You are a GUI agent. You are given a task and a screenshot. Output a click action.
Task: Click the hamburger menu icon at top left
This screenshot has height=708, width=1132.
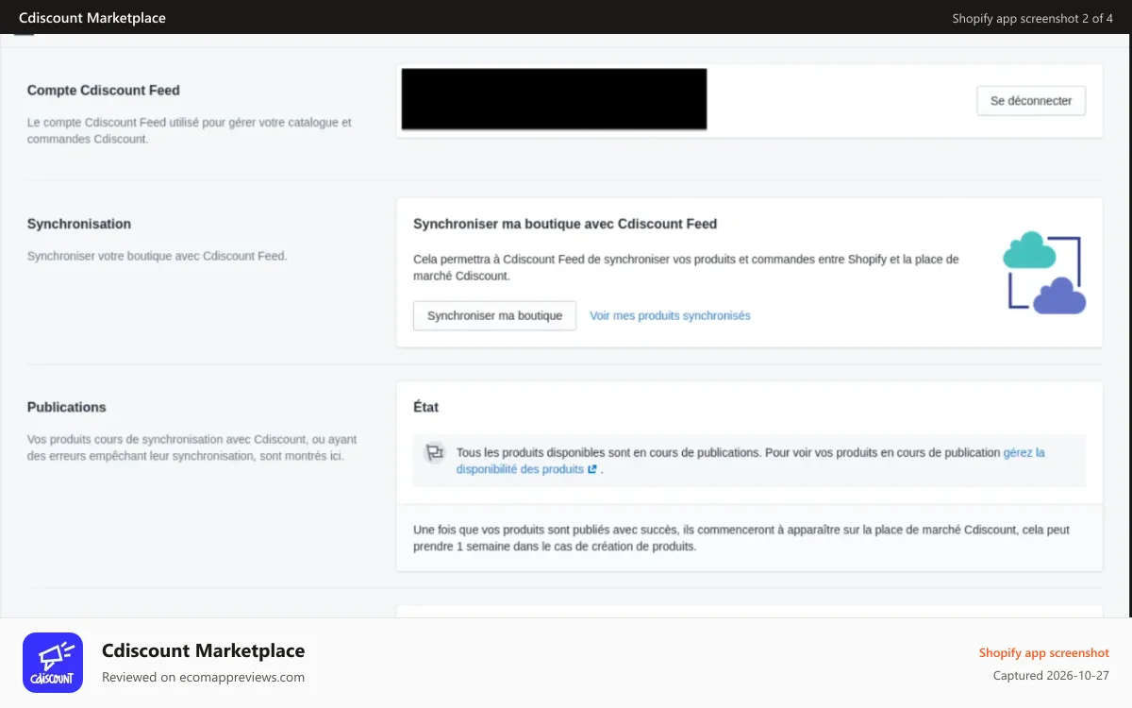(x=24, y=34)
